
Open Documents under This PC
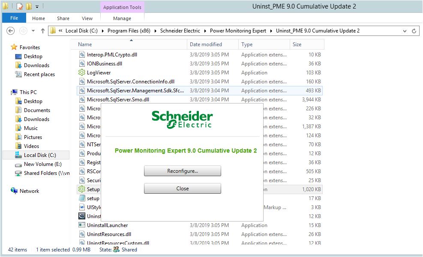click(x=37, y=110)
